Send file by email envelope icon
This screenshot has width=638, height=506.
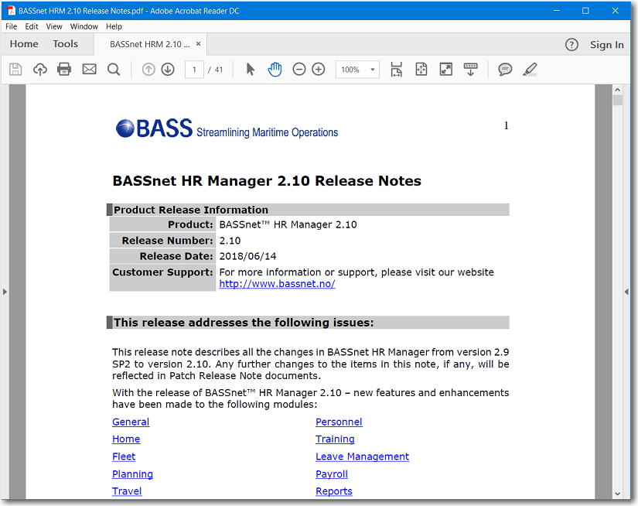pyautogui.click(x=89, y=69)
